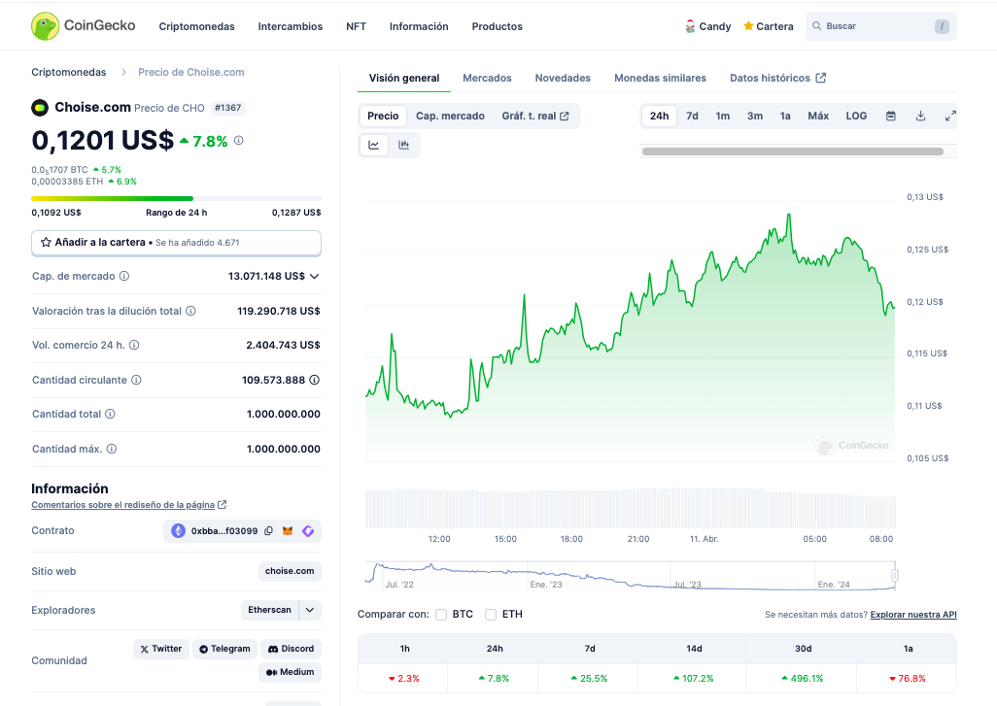Focus the Buscar search field
997x706 pixels.
880,26
